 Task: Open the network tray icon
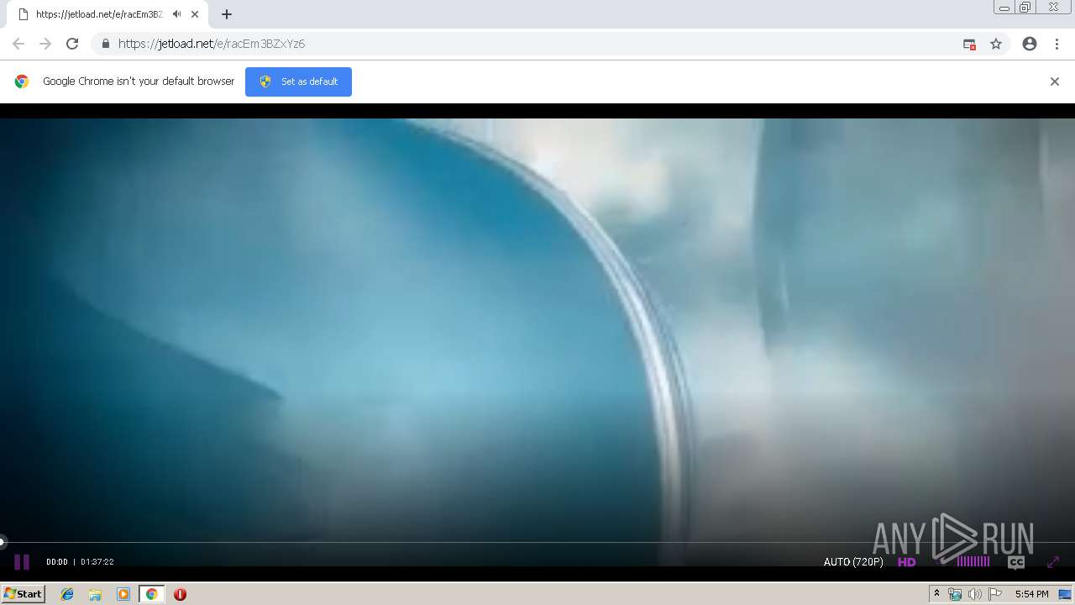coord(955,594)
